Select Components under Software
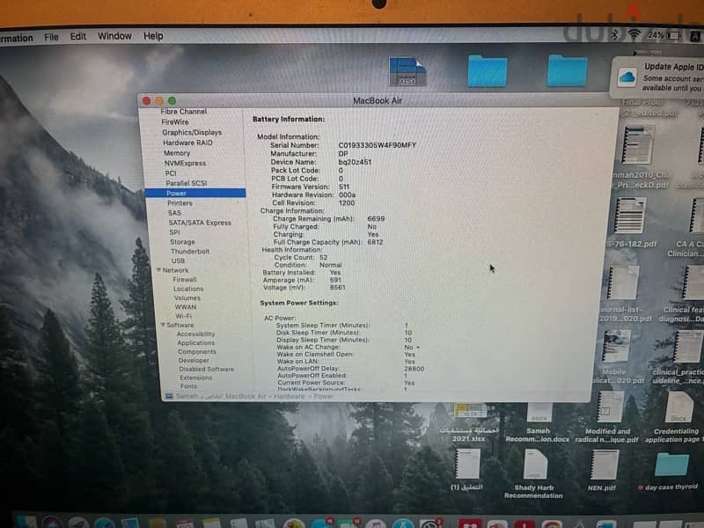 click(x=196, y=351)
